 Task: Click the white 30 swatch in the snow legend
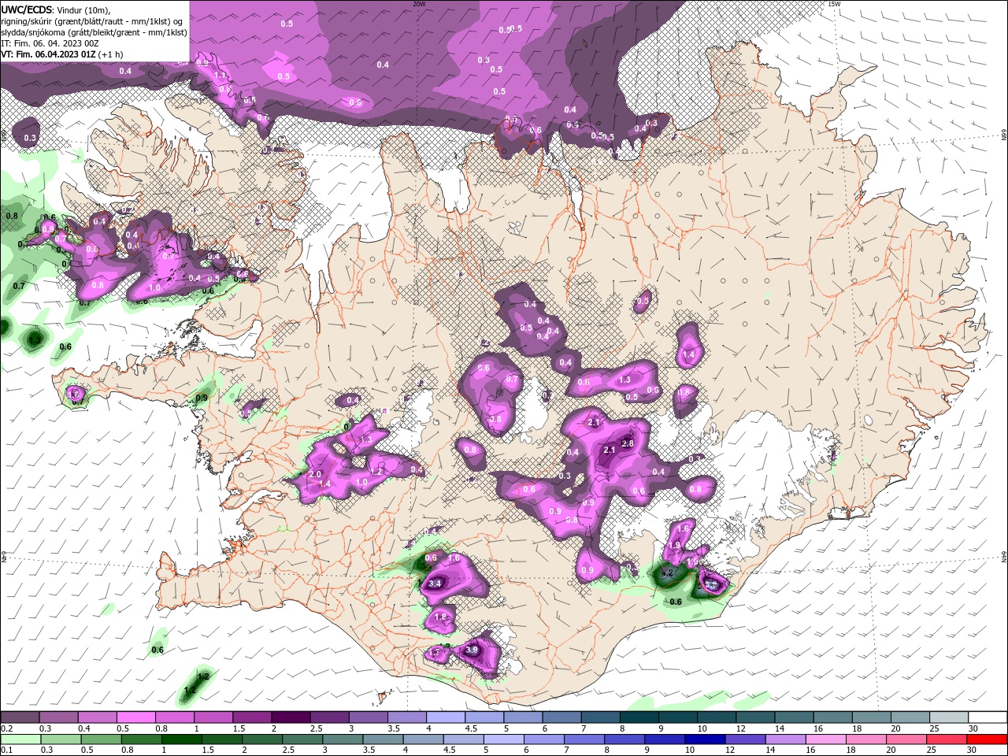coord(988,717)
